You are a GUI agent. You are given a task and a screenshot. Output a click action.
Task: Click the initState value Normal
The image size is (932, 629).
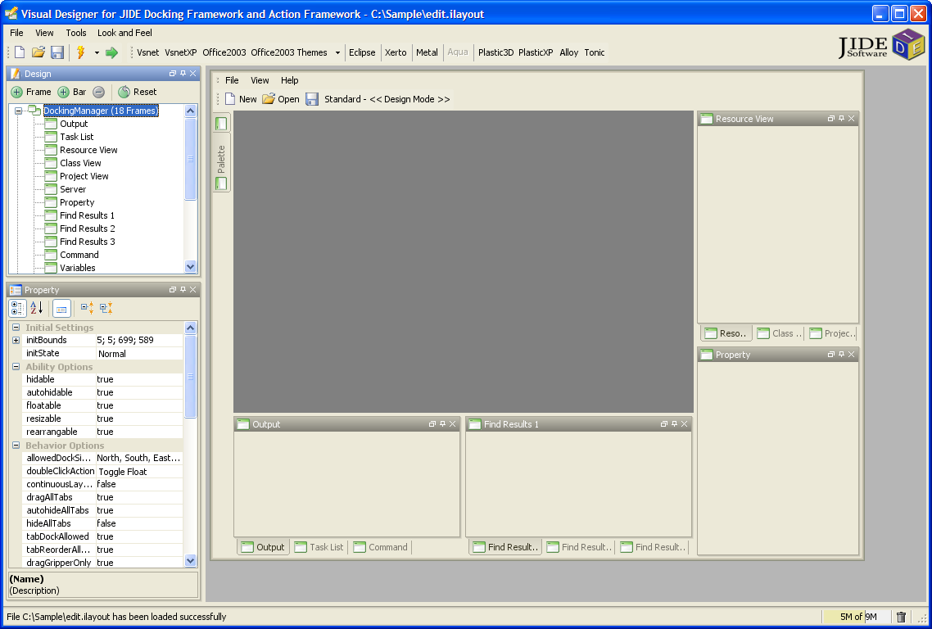click(139, 354)
